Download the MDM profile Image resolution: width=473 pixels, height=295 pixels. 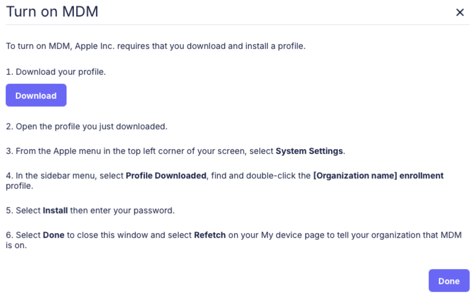click(36, 95)
